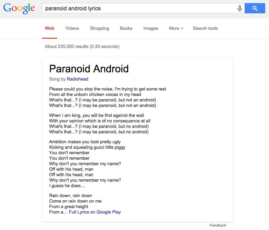Viewport: 269px width, 230px height.
Task: Switch to the Videos tab
Action: [72, 28]
